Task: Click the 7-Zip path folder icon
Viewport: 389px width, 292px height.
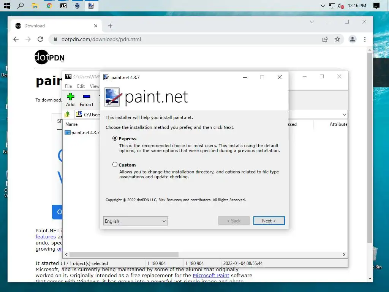Action: 79,114
